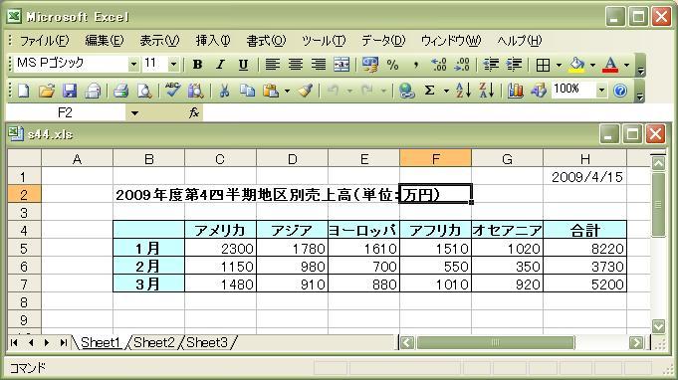Click the column H header

[x=584, y=158]
